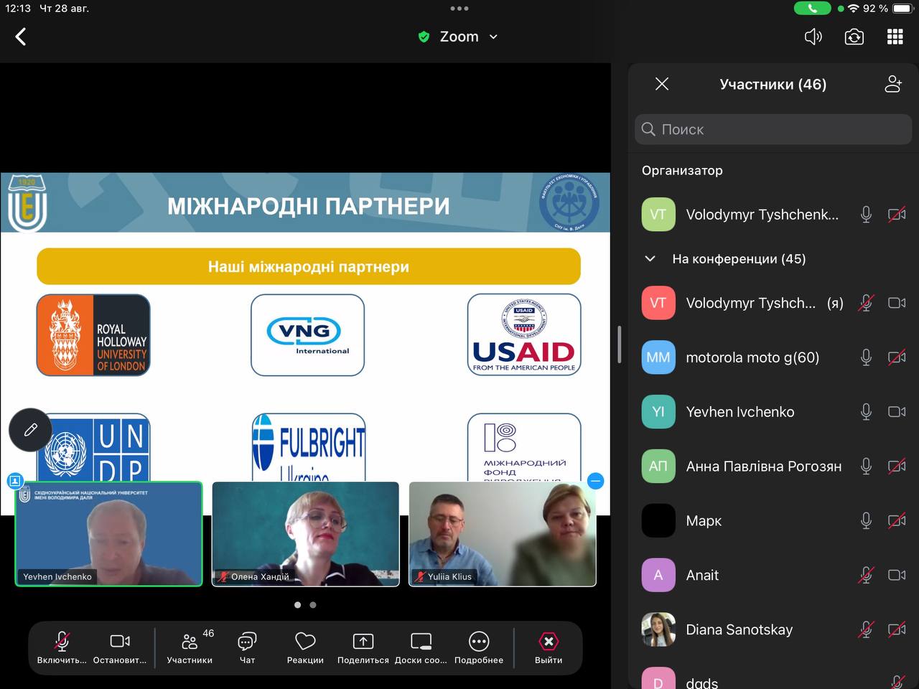Switch camera with the flip camera icon
Image resolution: width=919 pixels, height=689 pixels.
click(x=854, y=37)
